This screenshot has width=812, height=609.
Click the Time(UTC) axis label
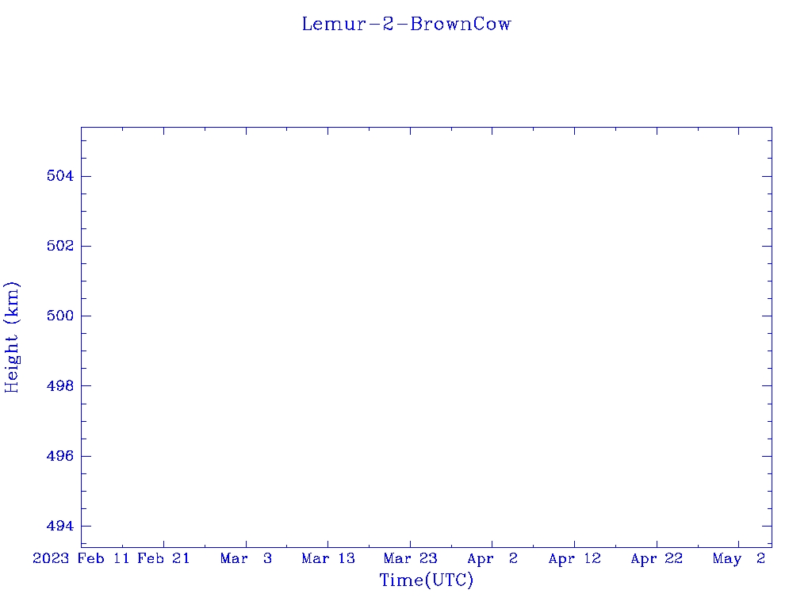pos(426,580)
